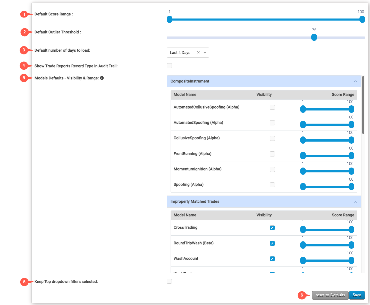Image resolution: width=370 pixels, height=305 pixels.
Task: Enable Show Trade Reports Record Type checkbox
Action: [x=169, y=66]
